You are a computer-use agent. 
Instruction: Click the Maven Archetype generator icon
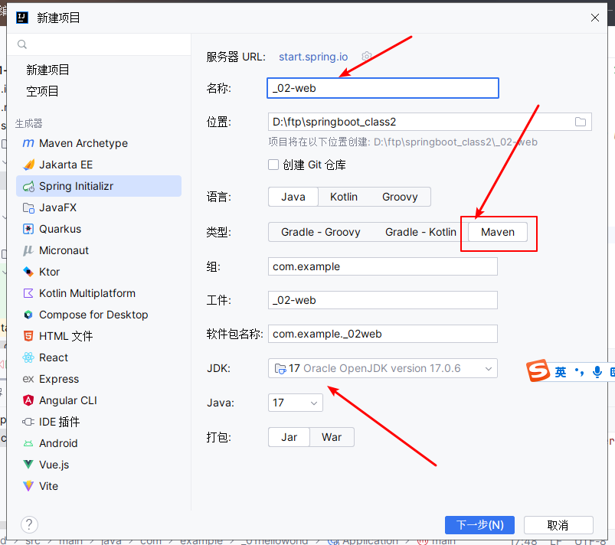click(x=28, y=143)
